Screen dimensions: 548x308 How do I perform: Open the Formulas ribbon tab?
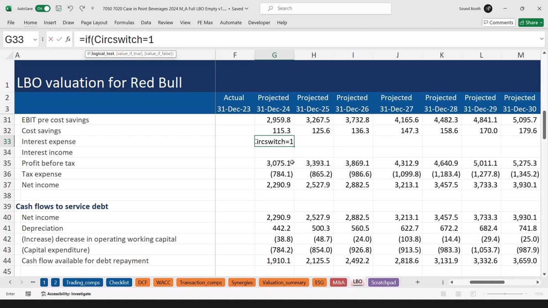[124, 22]
